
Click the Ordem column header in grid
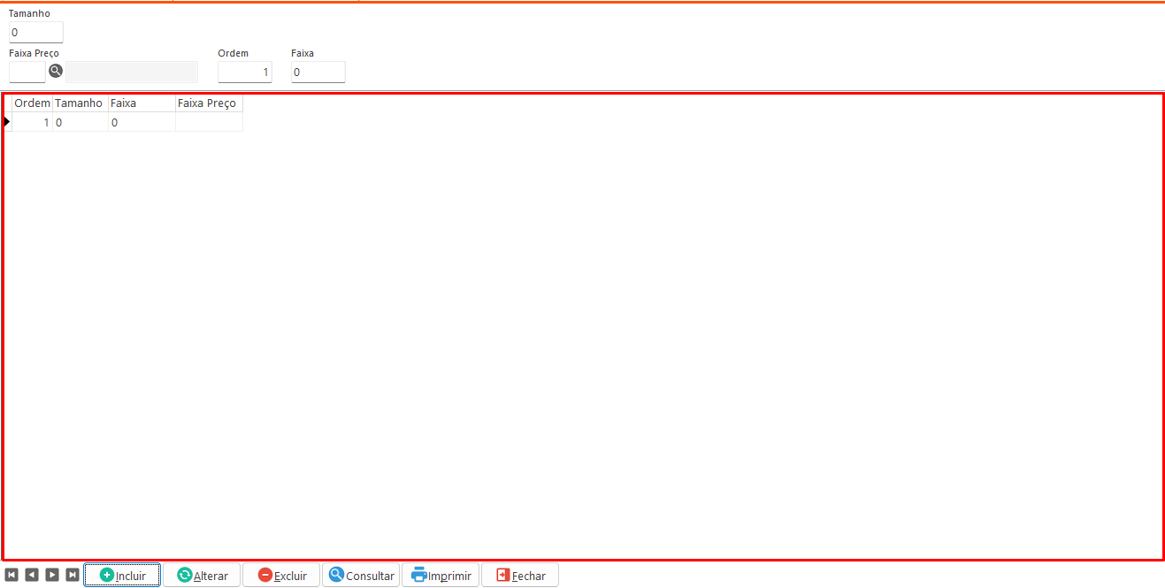(33, 103)
